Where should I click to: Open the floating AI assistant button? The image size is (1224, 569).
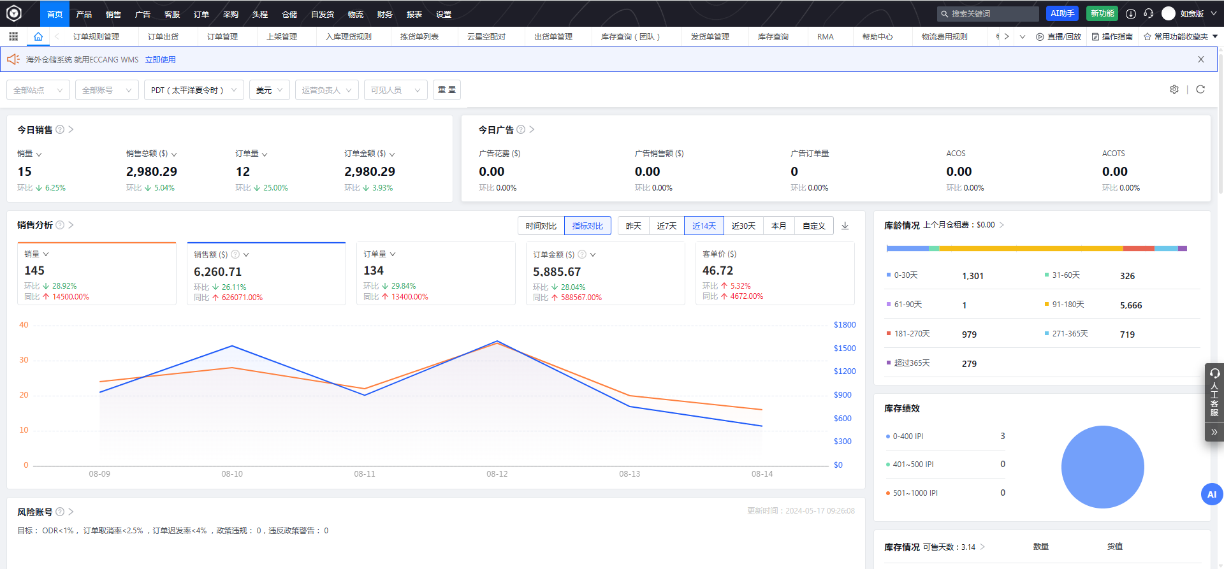click(1211, 494)
